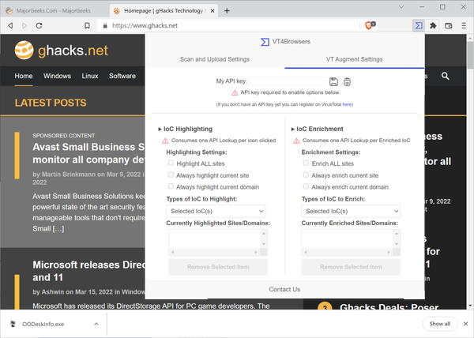Image resolution: width=474 pixels, height=338 pixels.
Task: Open Windows in ghacks navigation
Action: pyautogui.click(x=57, y=76)
